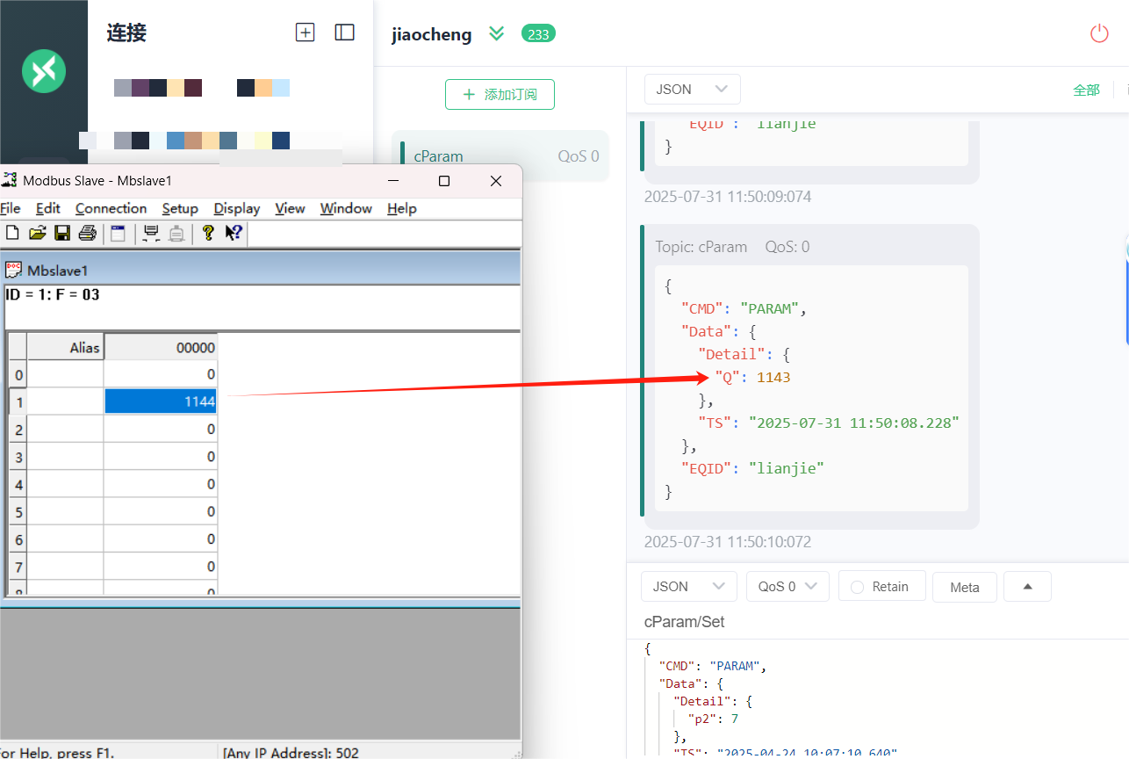Screen dimensions: 1129x759
Task: Open the Connection menu
Action: [x=111, y=208]
